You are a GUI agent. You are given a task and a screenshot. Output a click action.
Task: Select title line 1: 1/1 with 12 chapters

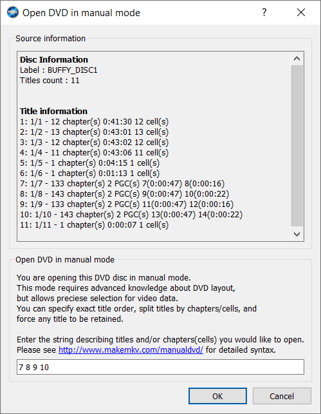[94, 122]
